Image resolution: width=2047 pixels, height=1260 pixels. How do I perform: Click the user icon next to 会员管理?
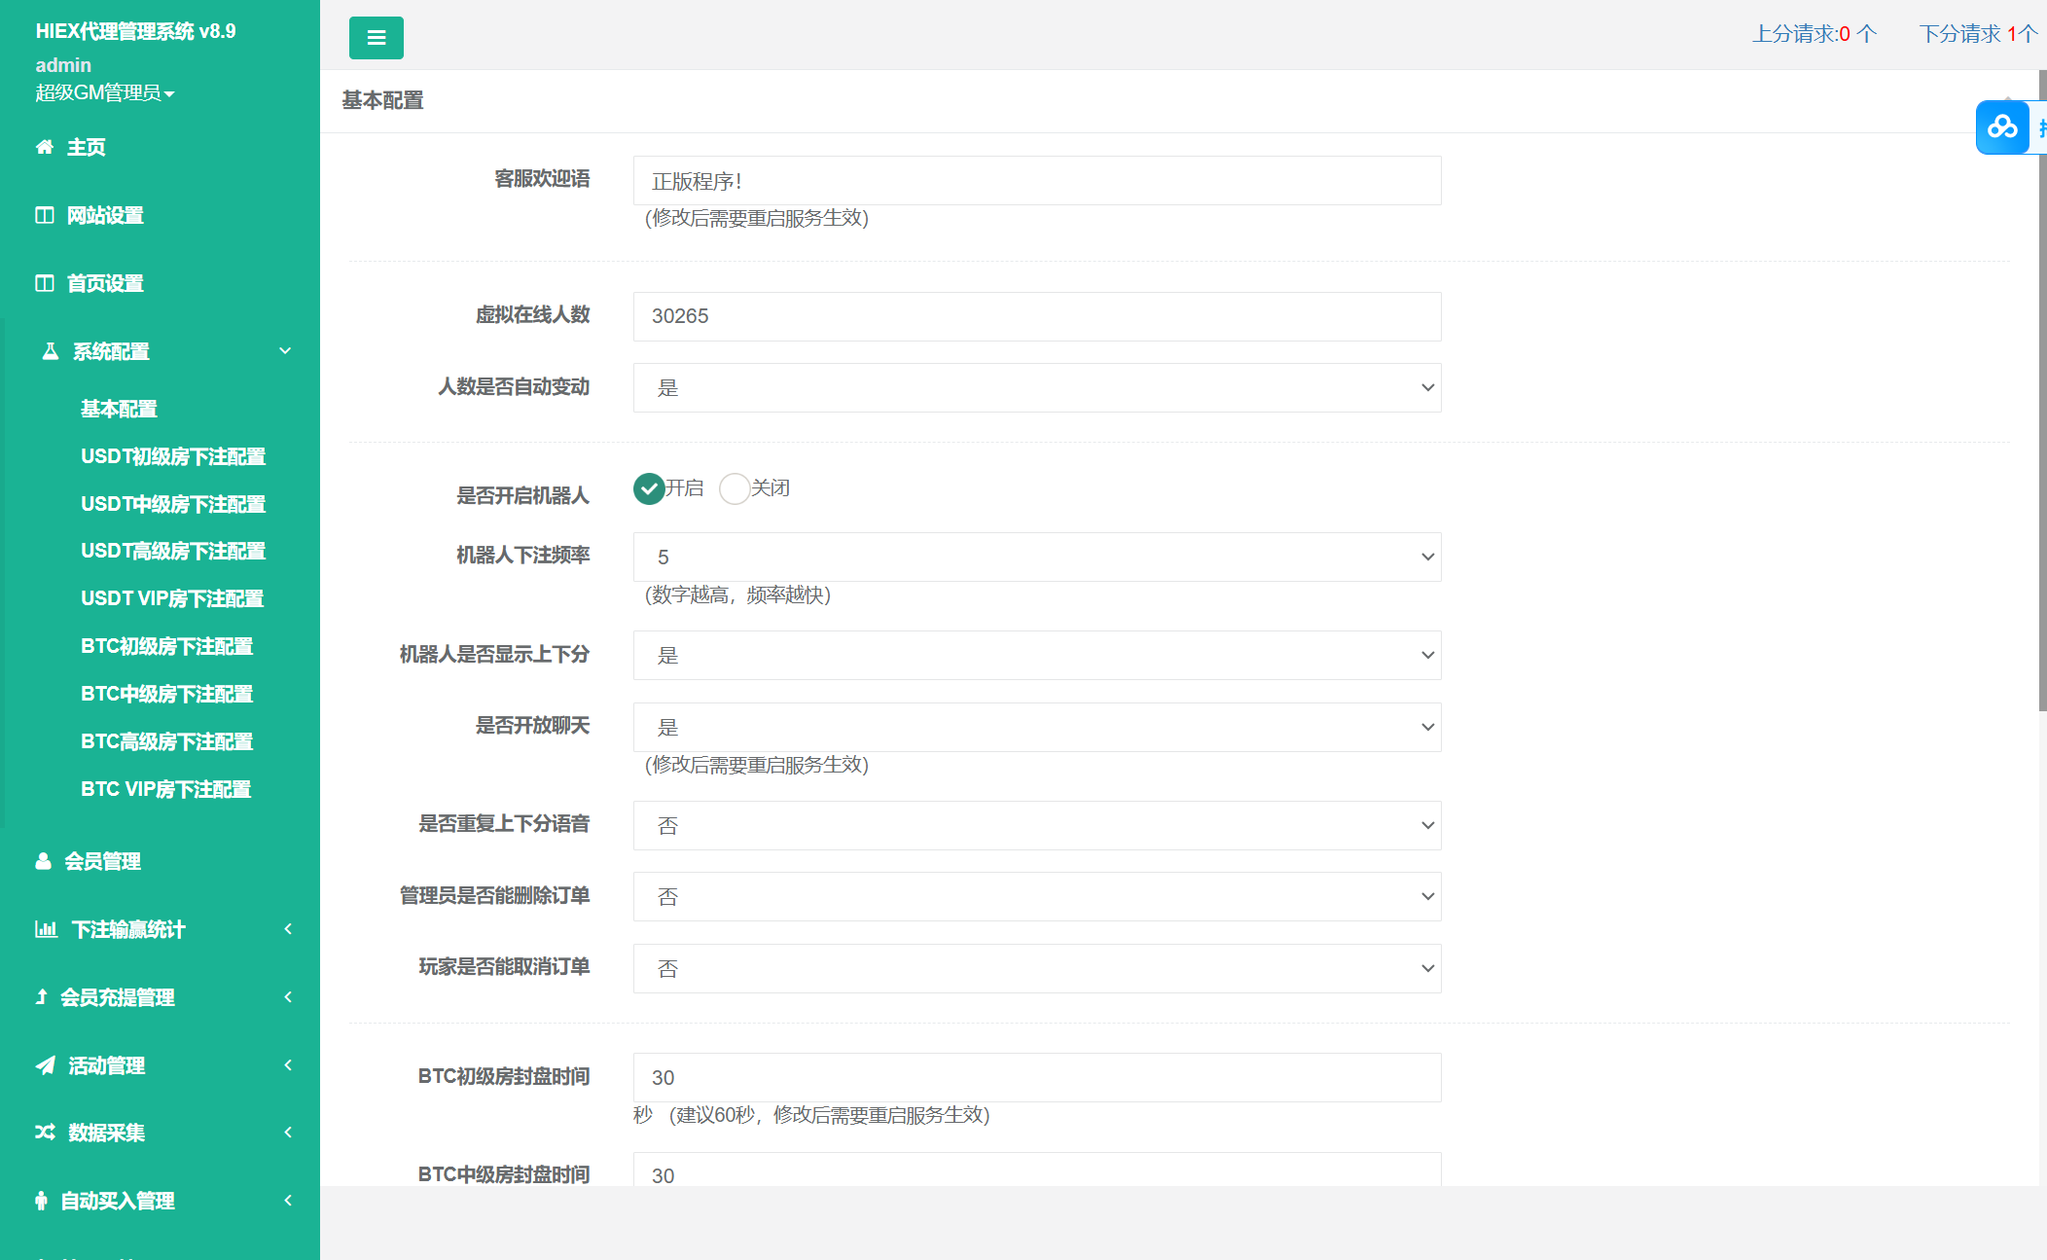click(x=43, y=861)
